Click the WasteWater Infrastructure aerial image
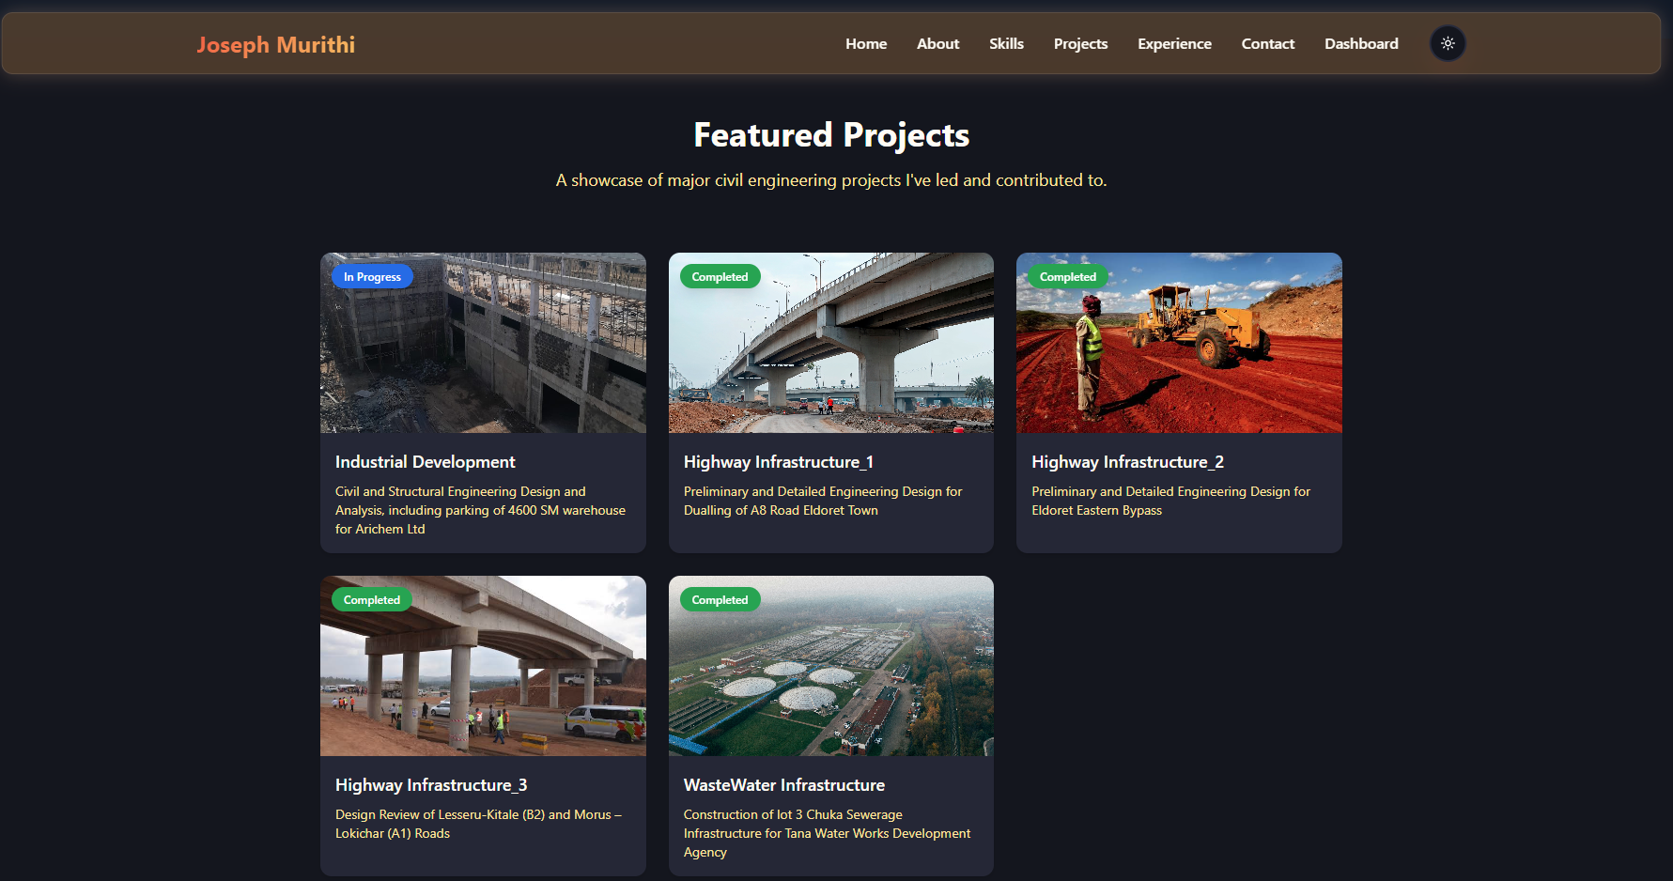 coord(830,666)
